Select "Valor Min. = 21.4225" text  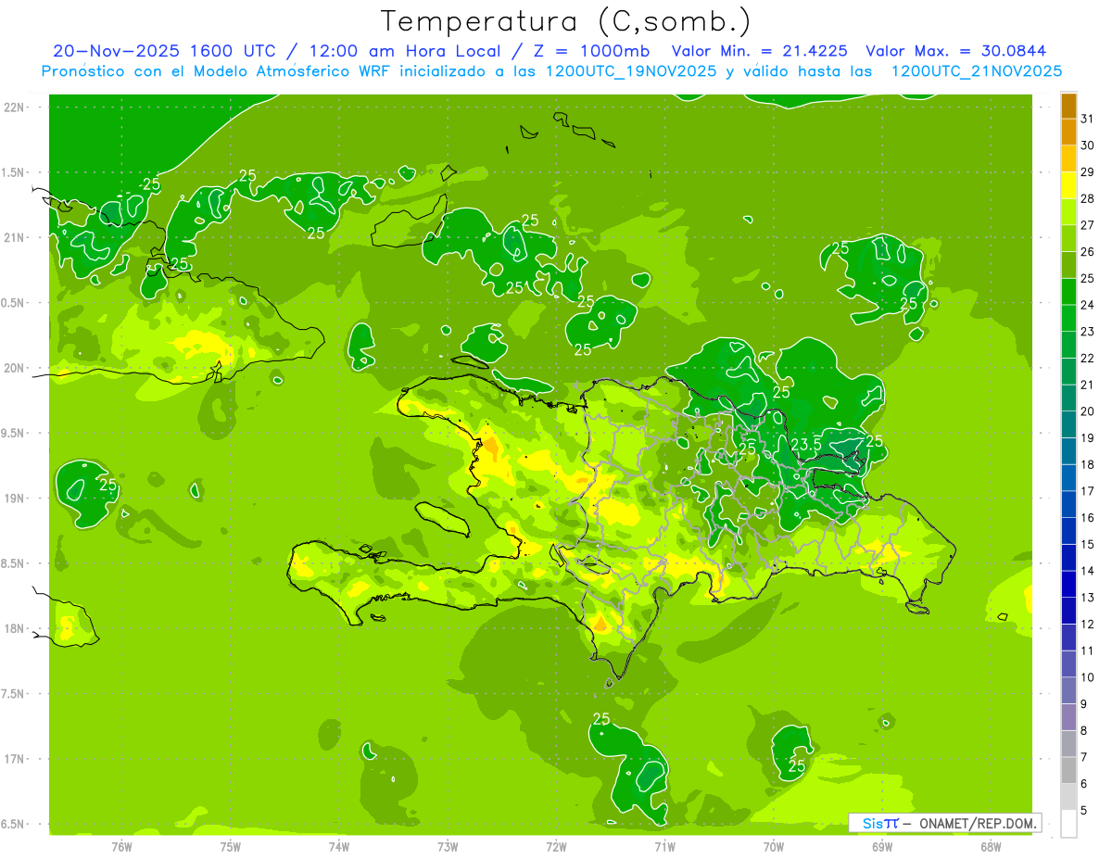point(760,51)
